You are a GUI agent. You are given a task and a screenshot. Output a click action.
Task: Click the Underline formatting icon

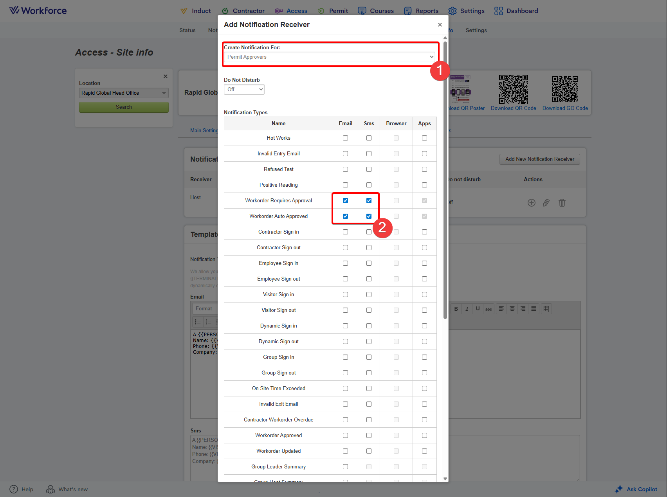(x=478, y=309)
